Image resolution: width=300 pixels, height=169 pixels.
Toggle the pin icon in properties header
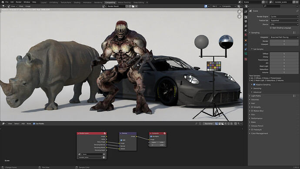tap(297, 11)
